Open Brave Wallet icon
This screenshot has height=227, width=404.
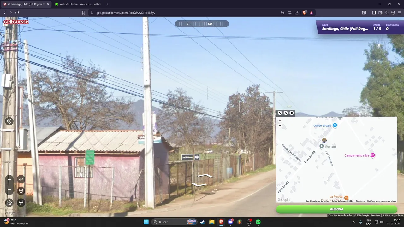coord(380,13)
